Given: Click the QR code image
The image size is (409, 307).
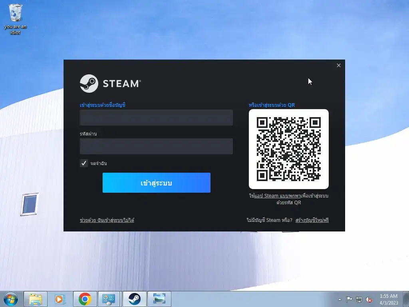Looking at the screenshot, I should pos(289,149).
